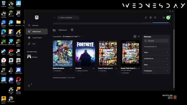The height and width of the screenshot is (105, 187).
Task: Click the Roblox Studio desktop icon
Action: click(x=18, y=52)
